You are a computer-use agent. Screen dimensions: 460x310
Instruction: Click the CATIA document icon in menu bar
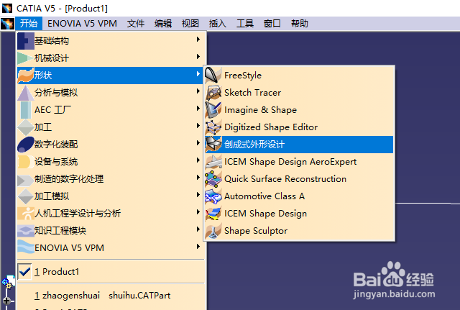click(7, 24)
